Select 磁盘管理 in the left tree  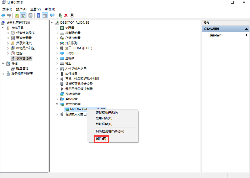[22, 68]
